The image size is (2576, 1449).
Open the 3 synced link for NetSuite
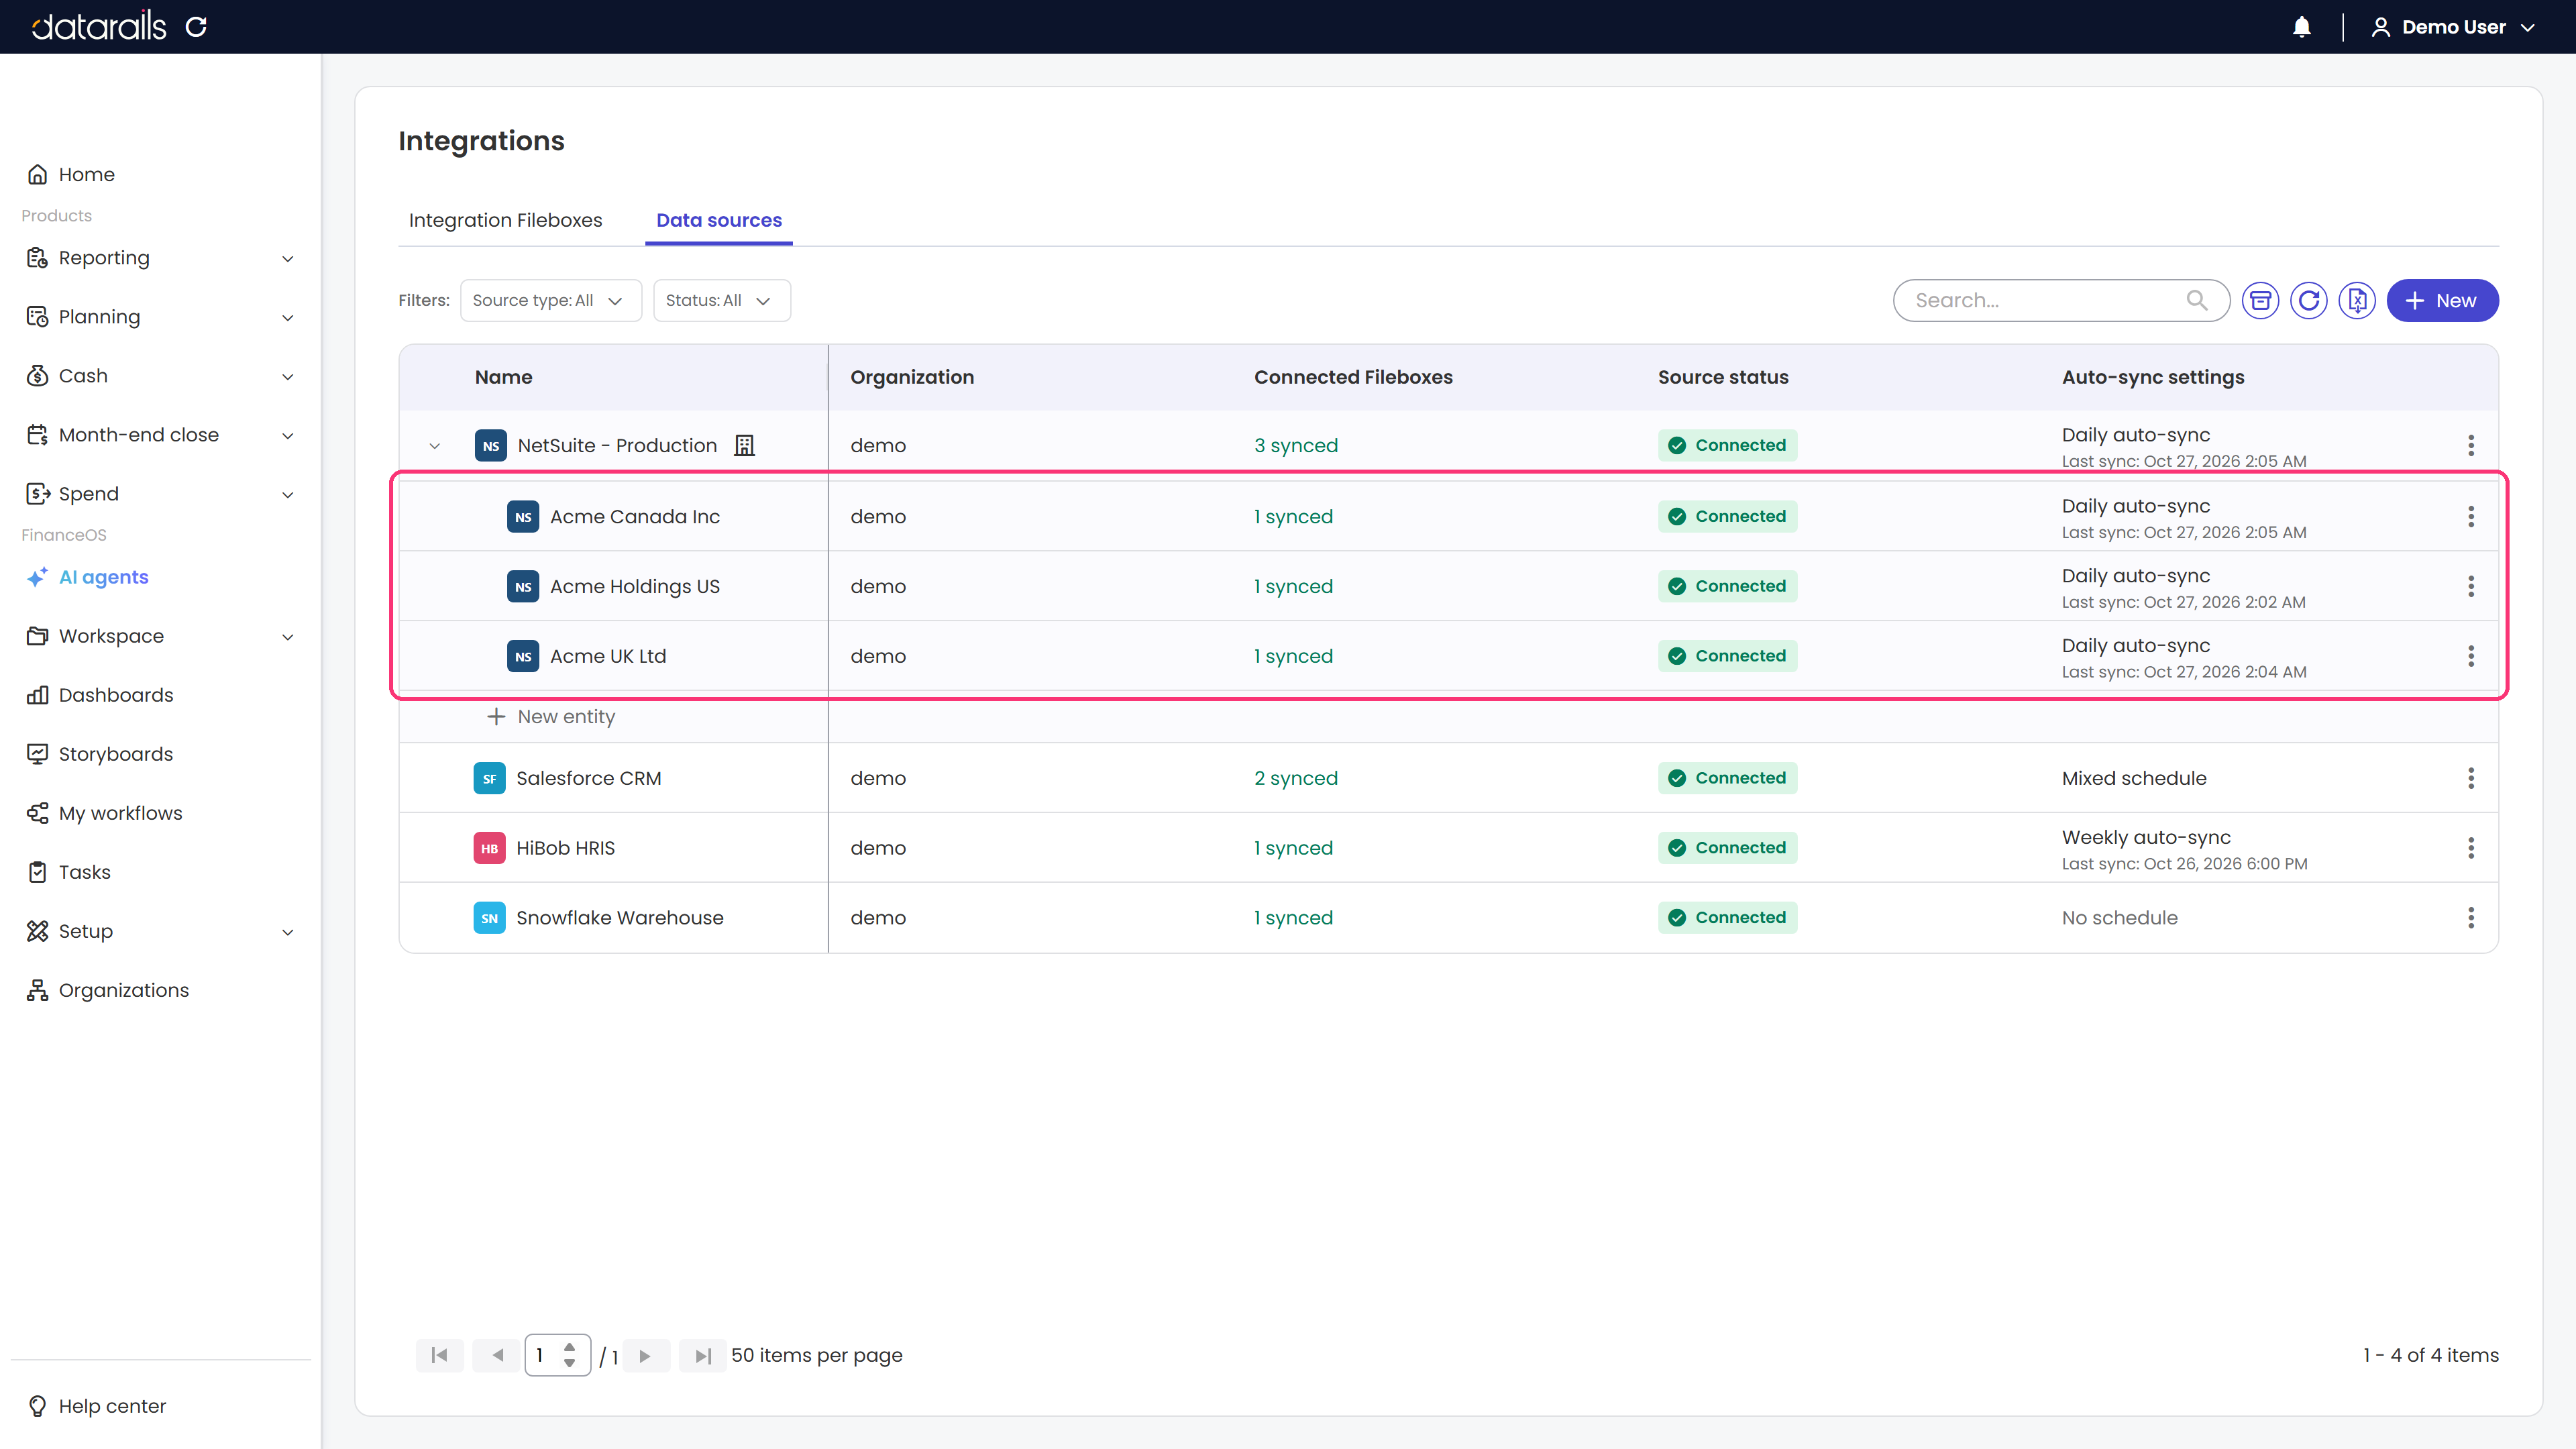[1295, 445]
